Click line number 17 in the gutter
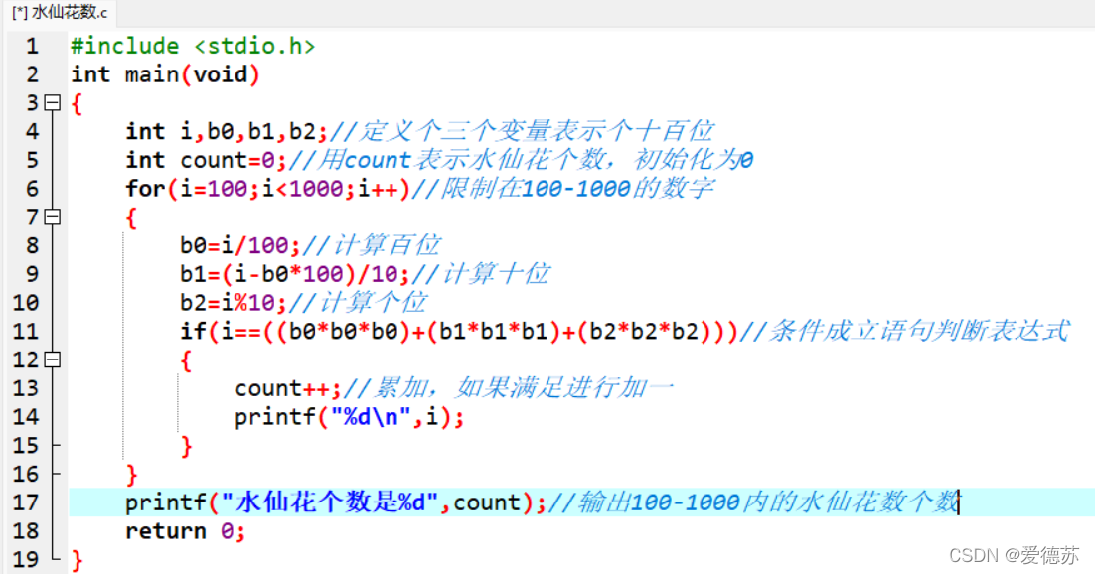The width and height of the screenshot is (1095, 574). 26,502
